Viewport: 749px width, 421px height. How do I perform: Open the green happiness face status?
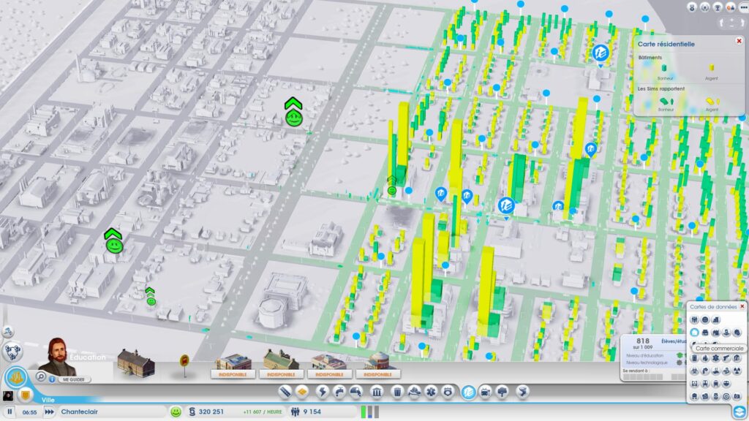pyautogui.click(x=176, y=411)
